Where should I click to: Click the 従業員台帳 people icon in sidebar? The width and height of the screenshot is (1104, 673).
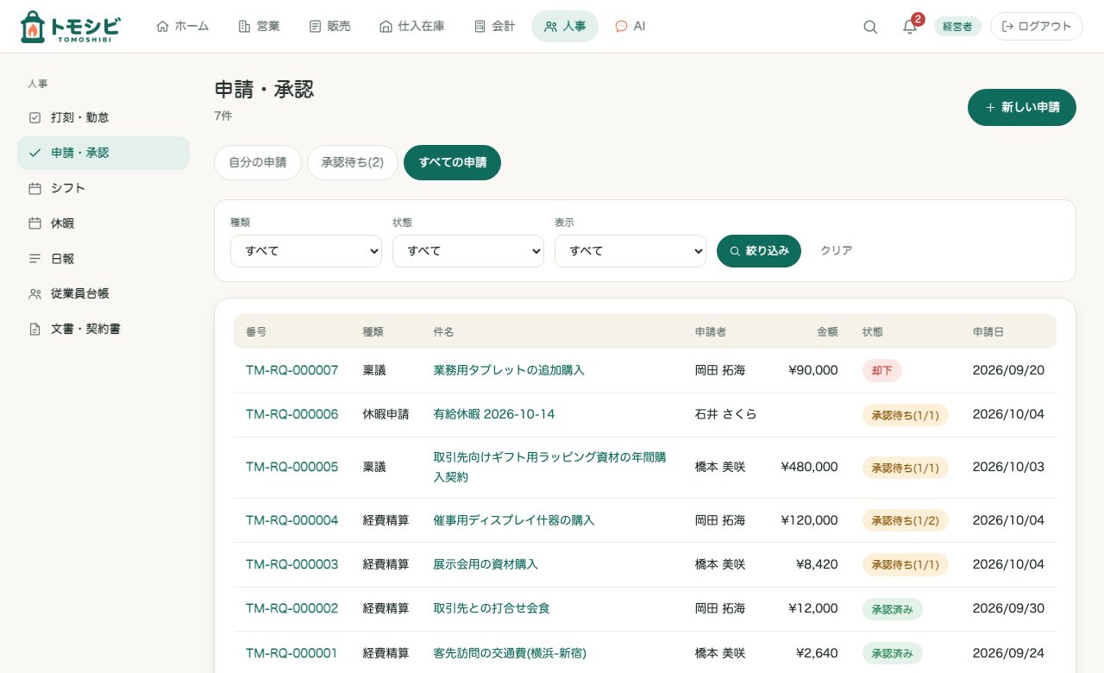click(35, 294)
